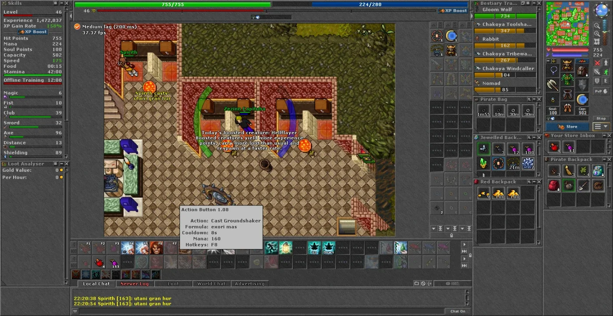Minimize the Loot Analyser panel
Viewport: 613px width, 316px height.
62,163
